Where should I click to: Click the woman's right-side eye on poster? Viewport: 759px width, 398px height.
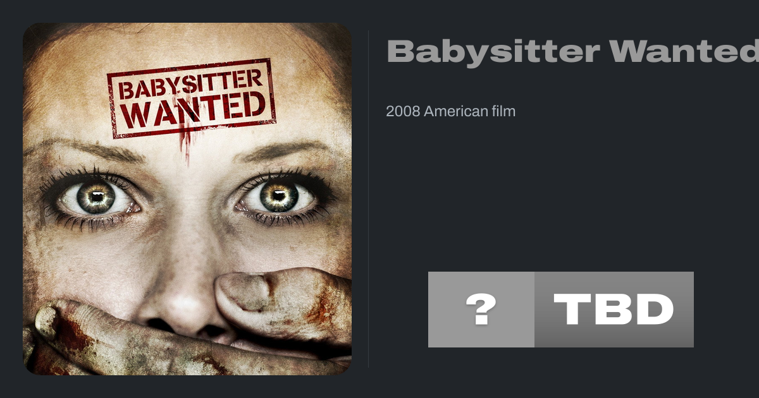pos(277,196)
